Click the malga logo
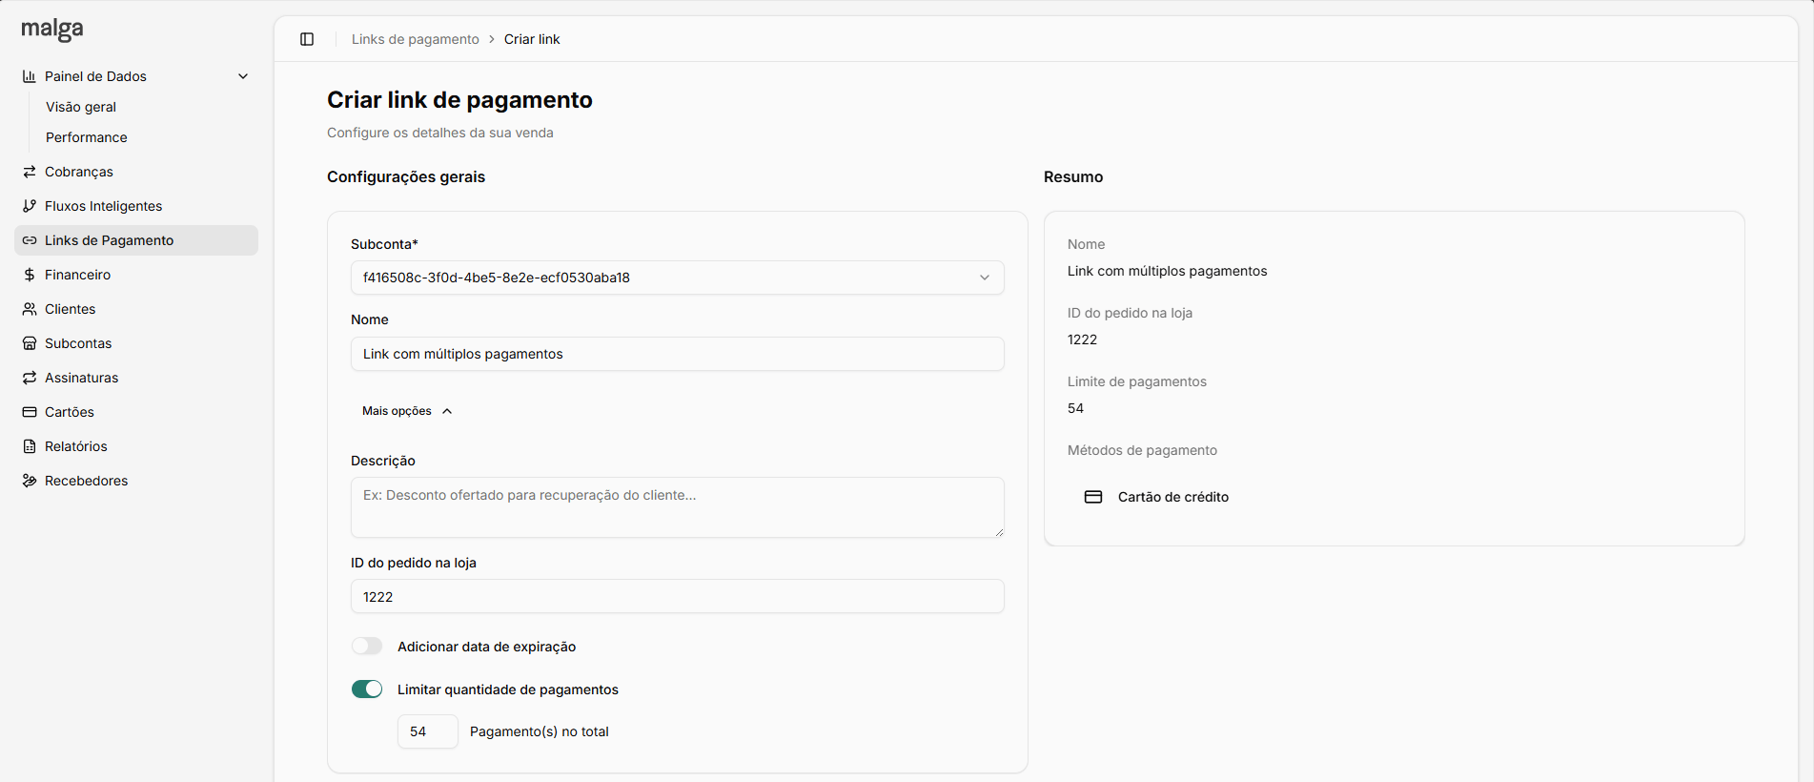Viewport: 1814px width, 782px height. pyautogui.click(x=52, y=30)
